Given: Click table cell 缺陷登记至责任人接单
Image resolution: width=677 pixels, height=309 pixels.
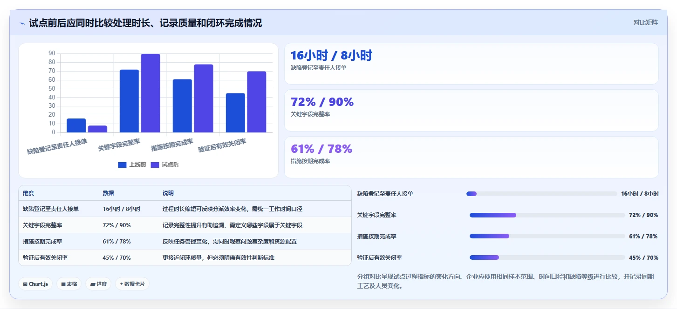Looking at the screenshot, I should (51, 209).
